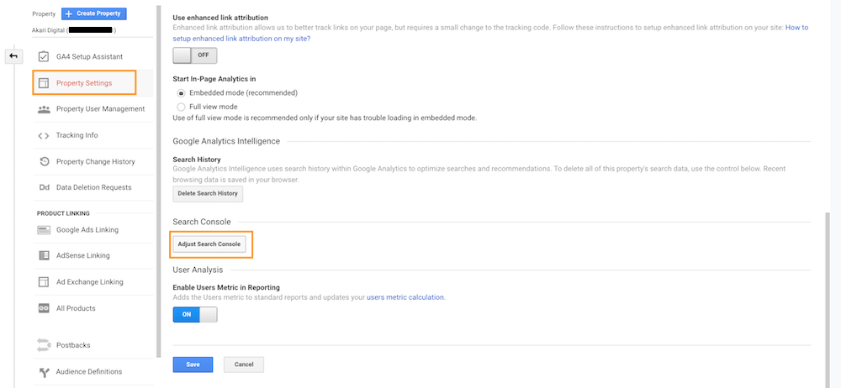Click the Data Deletion Requests Dd icon

[x=44, y=187]
